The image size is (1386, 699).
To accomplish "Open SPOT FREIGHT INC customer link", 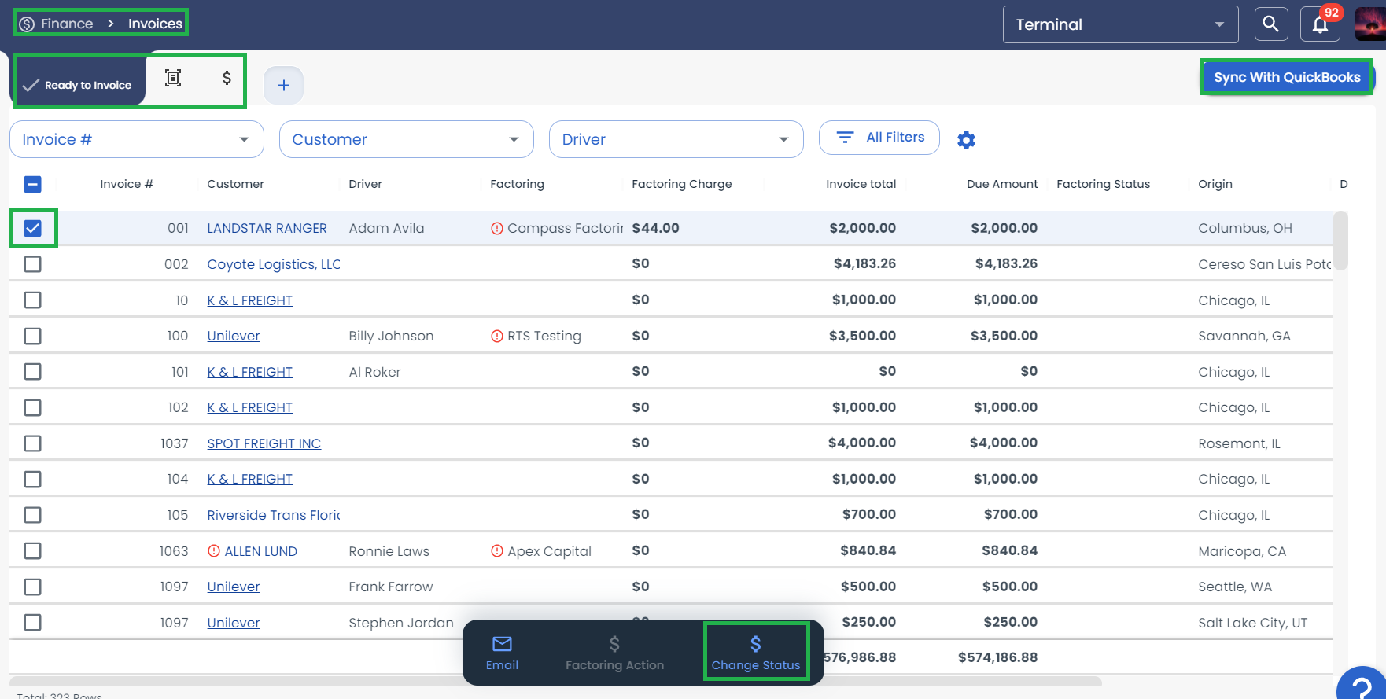I will (x=264, y=443).
